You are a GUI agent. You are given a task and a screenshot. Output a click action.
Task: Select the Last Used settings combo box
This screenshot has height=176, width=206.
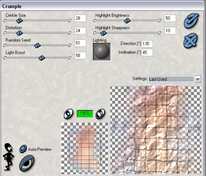click(174, 79)
